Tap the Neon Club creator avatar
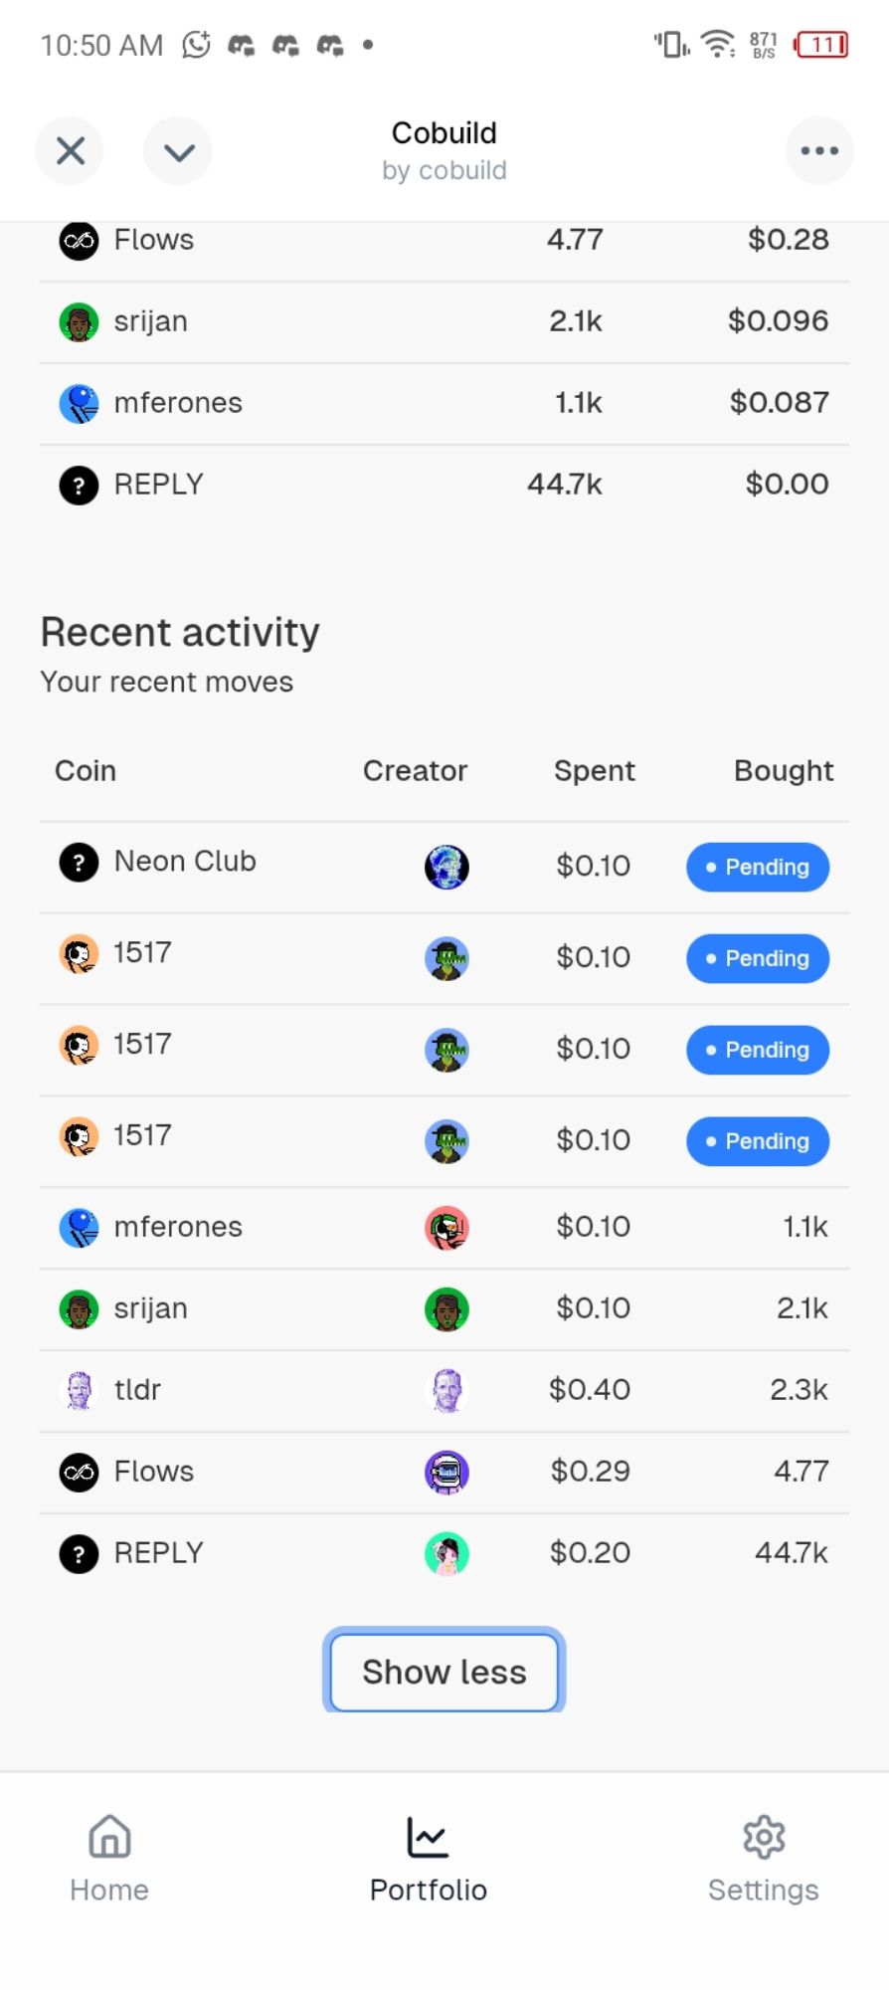Viewport: 889px width, 1990px height. coord(446,867)
